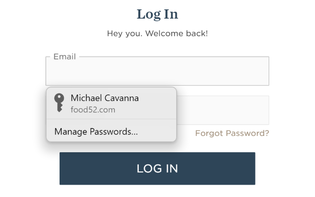Click the password field behind the popup
The height and width of the screenshot is (197, 315).
(x=222, y=110)
